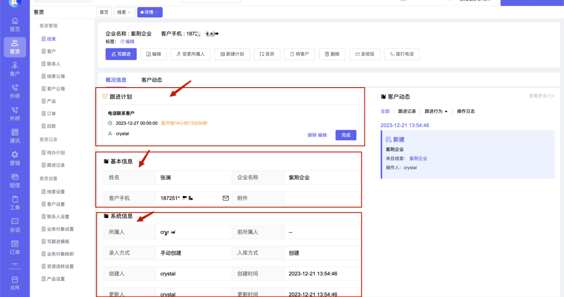The height and width of the screenshot is (297, 564).
Task: Open 订单 under 客资管理 menu
Action: 48,114
